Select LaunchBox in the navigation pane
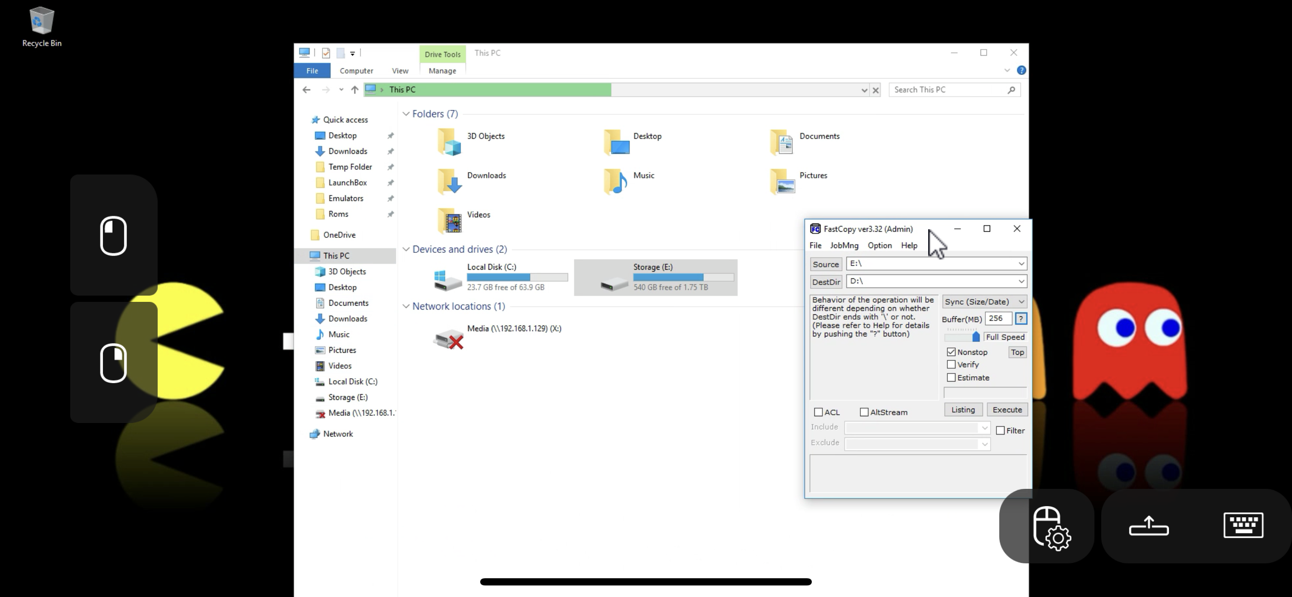 (347, 183)
